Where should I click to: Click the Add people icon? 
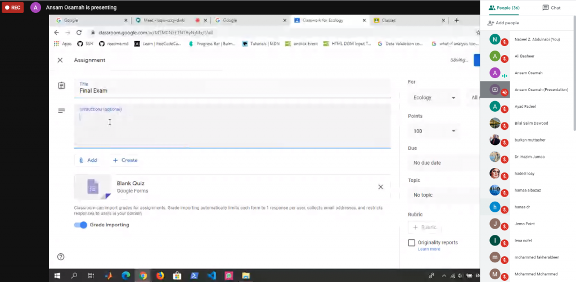(x=490, y=23)
